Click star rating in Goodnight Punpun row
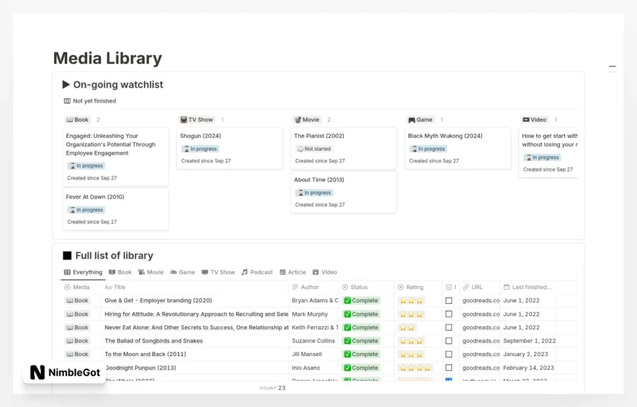This screenshot has height=407, width=637. pyautogui.click(x=415, y=368)
